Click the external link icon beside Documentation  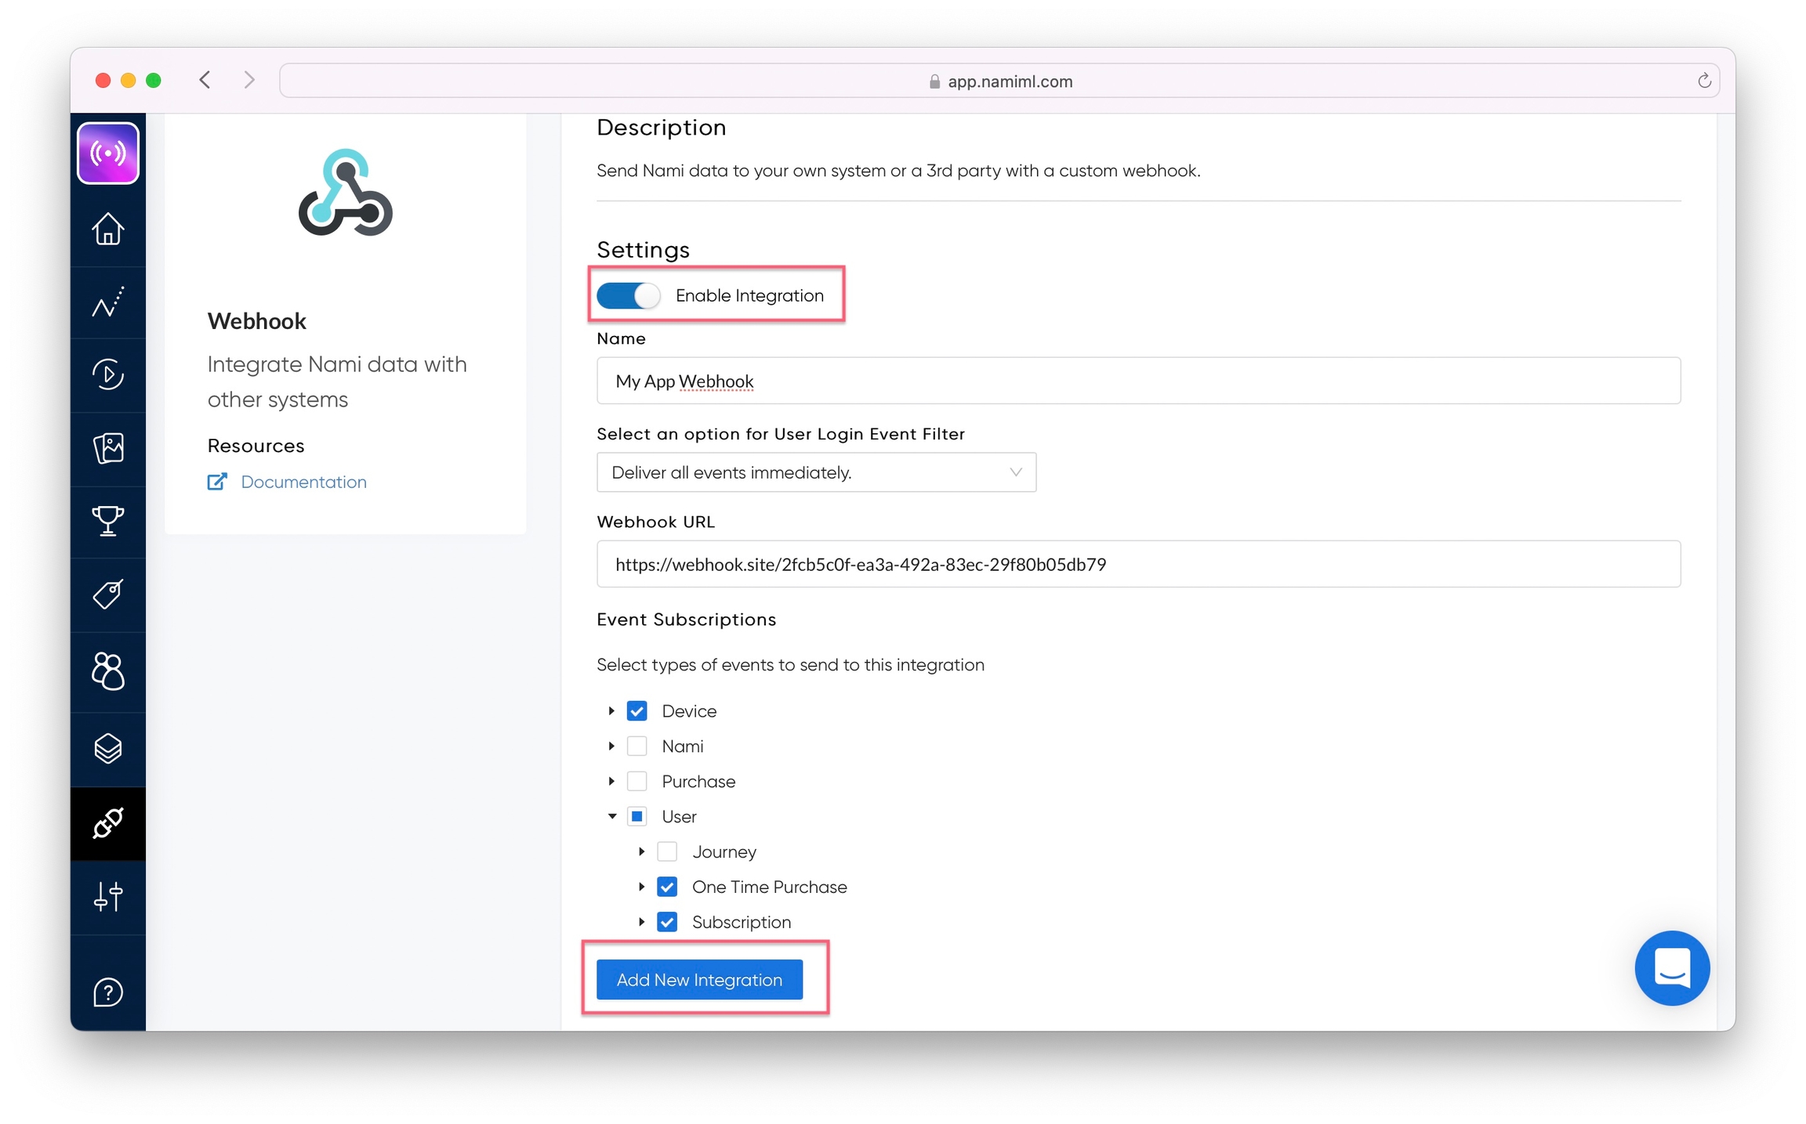[x=217, y=482]
